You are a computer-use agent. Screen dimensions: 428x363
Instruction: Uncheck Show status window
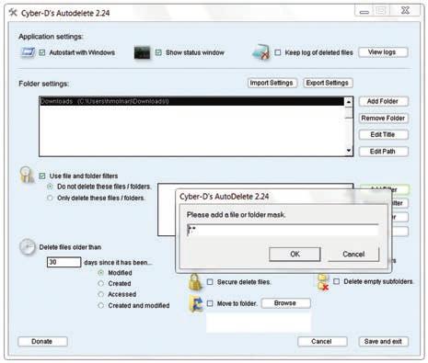(158, 52)
